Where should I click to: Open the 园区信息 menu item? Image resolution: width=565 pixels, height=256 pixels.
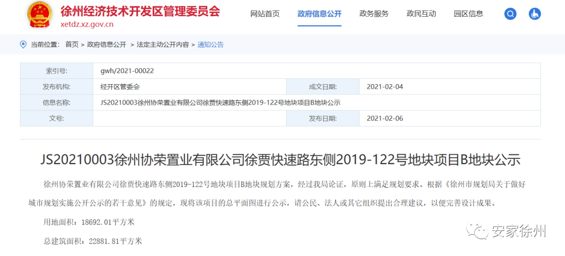(468, 14)
